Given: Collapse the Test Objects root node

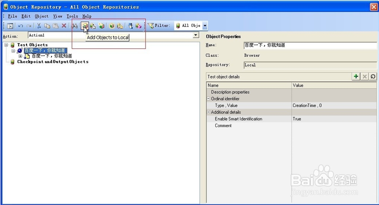Looking at the screenshot, I should [6, 45].
